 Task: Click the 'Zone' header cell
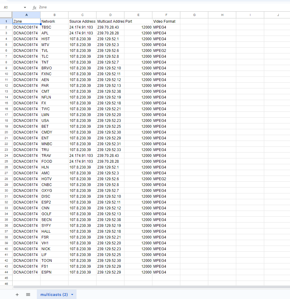(26, 21)
